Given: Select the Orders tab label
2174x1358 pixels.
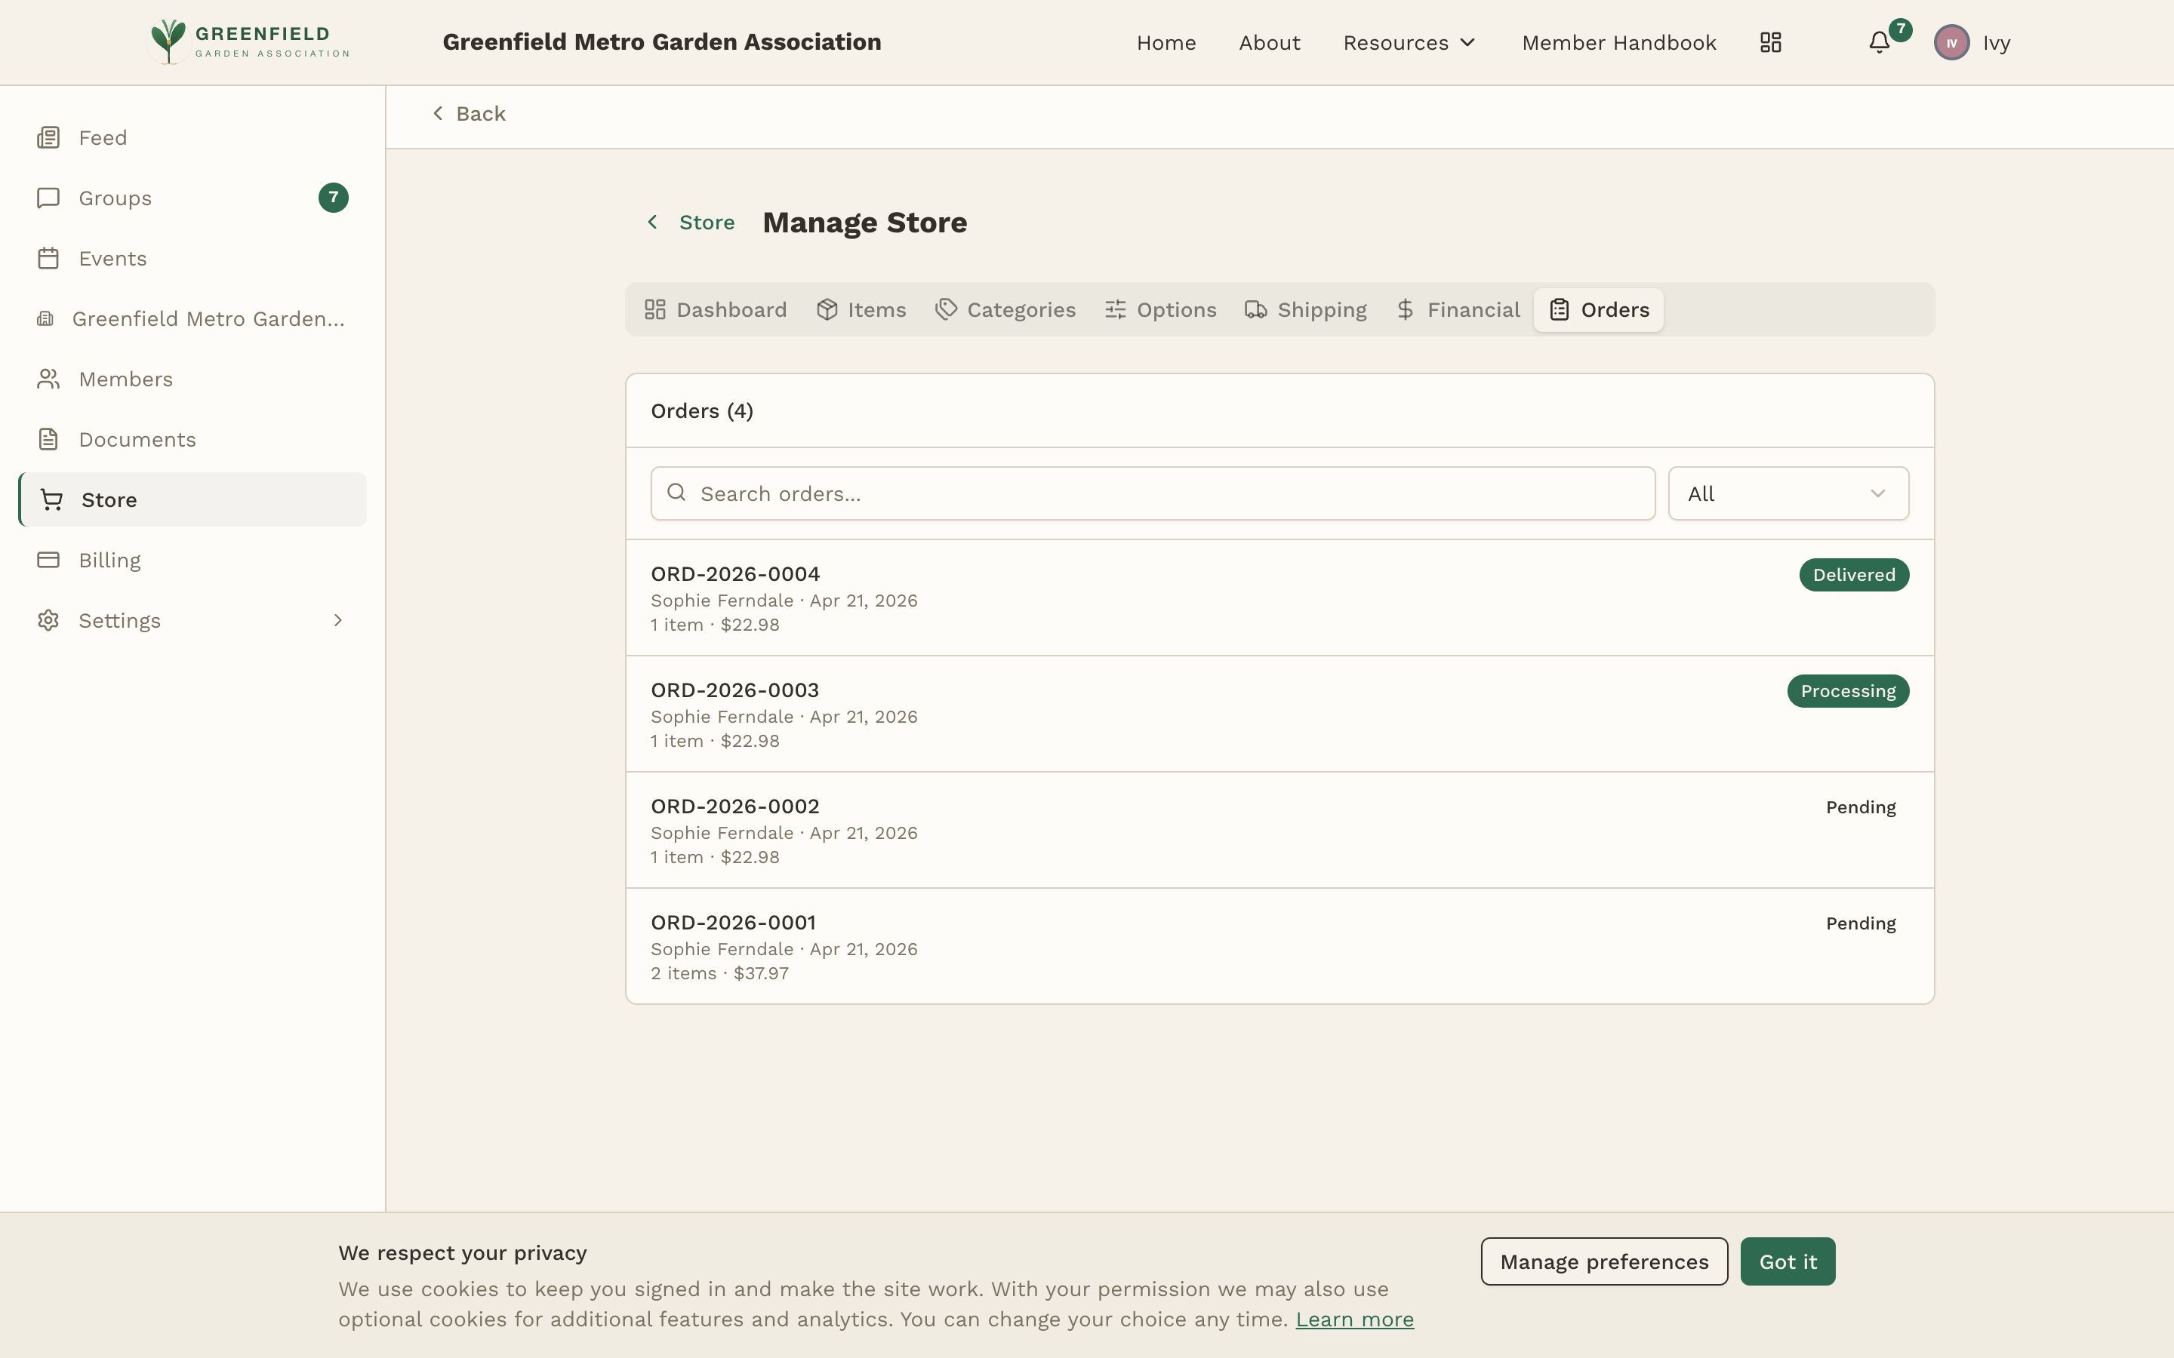Looking at the screenshot, I should 1615,310.
